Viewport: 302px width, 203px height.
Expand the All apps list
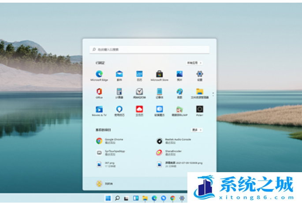pos(194,63)
